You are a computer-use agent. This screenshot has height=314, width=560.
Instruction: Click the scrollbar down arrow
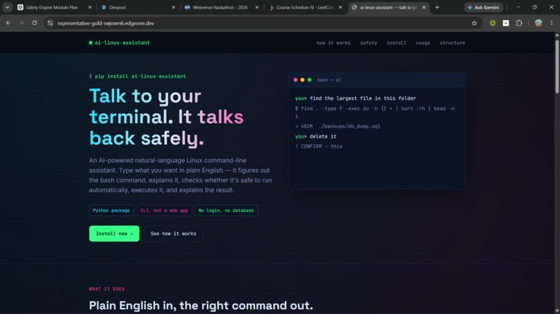click(557, 311)
